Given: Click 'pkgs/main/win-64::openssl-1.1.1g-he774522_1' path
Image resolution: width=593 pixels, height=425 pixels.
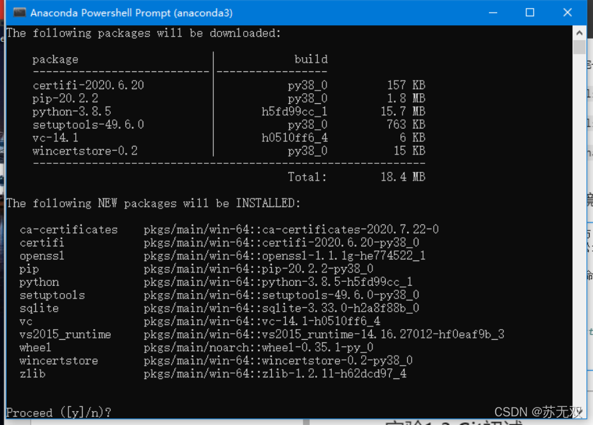Looking at the screenshot, I should pos(285,256).
